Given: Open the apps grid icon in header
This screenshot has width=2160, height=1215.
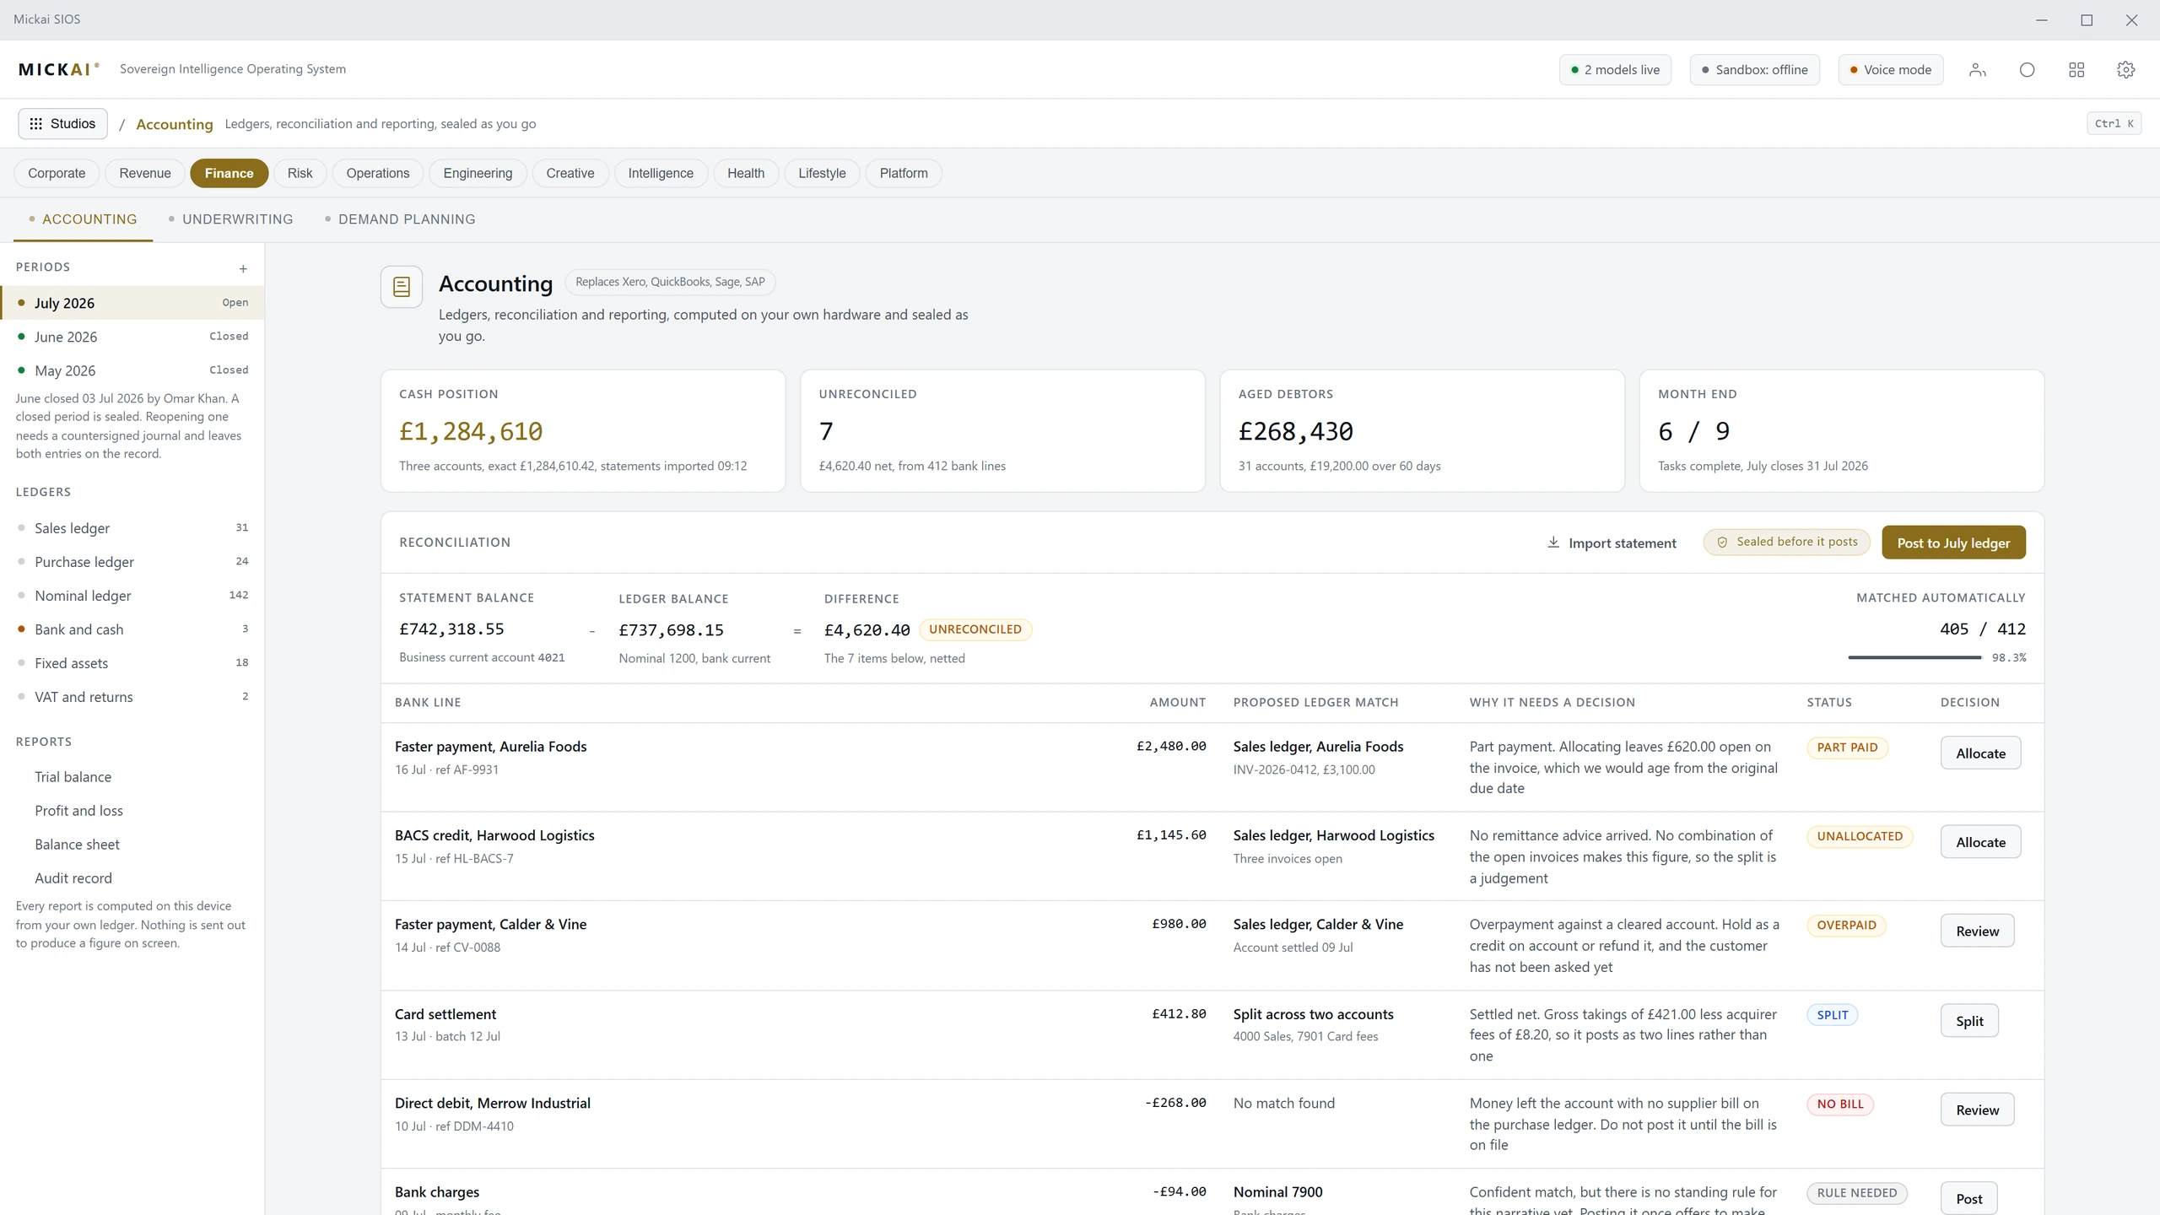Looking at the screenshot, I should pos(2076,70).
